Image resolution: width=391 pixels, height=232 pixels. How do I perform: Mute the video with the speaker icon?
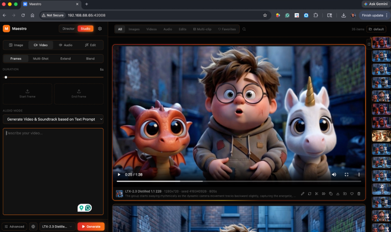click(x=334, y=175)
